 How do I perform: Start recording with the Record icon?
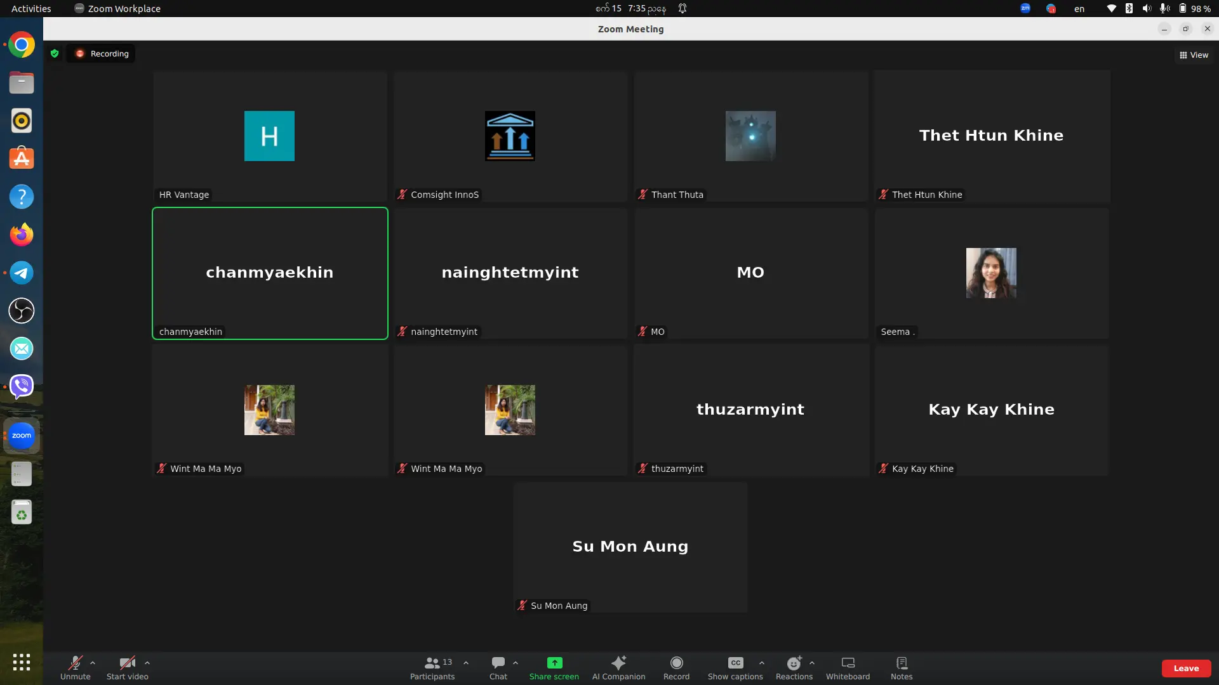tap(676, 663)
